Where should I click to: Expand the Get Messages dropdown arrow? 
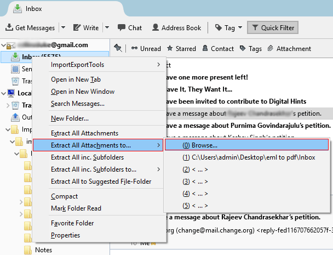click(63, 28)
